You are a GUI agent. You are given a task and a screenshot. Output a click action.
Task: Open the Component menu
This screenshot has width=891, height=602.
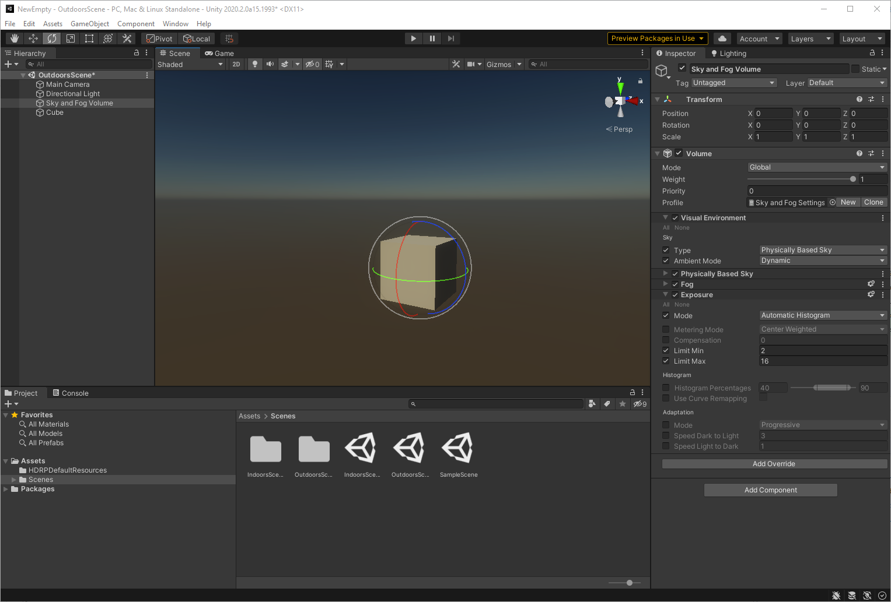136,24
